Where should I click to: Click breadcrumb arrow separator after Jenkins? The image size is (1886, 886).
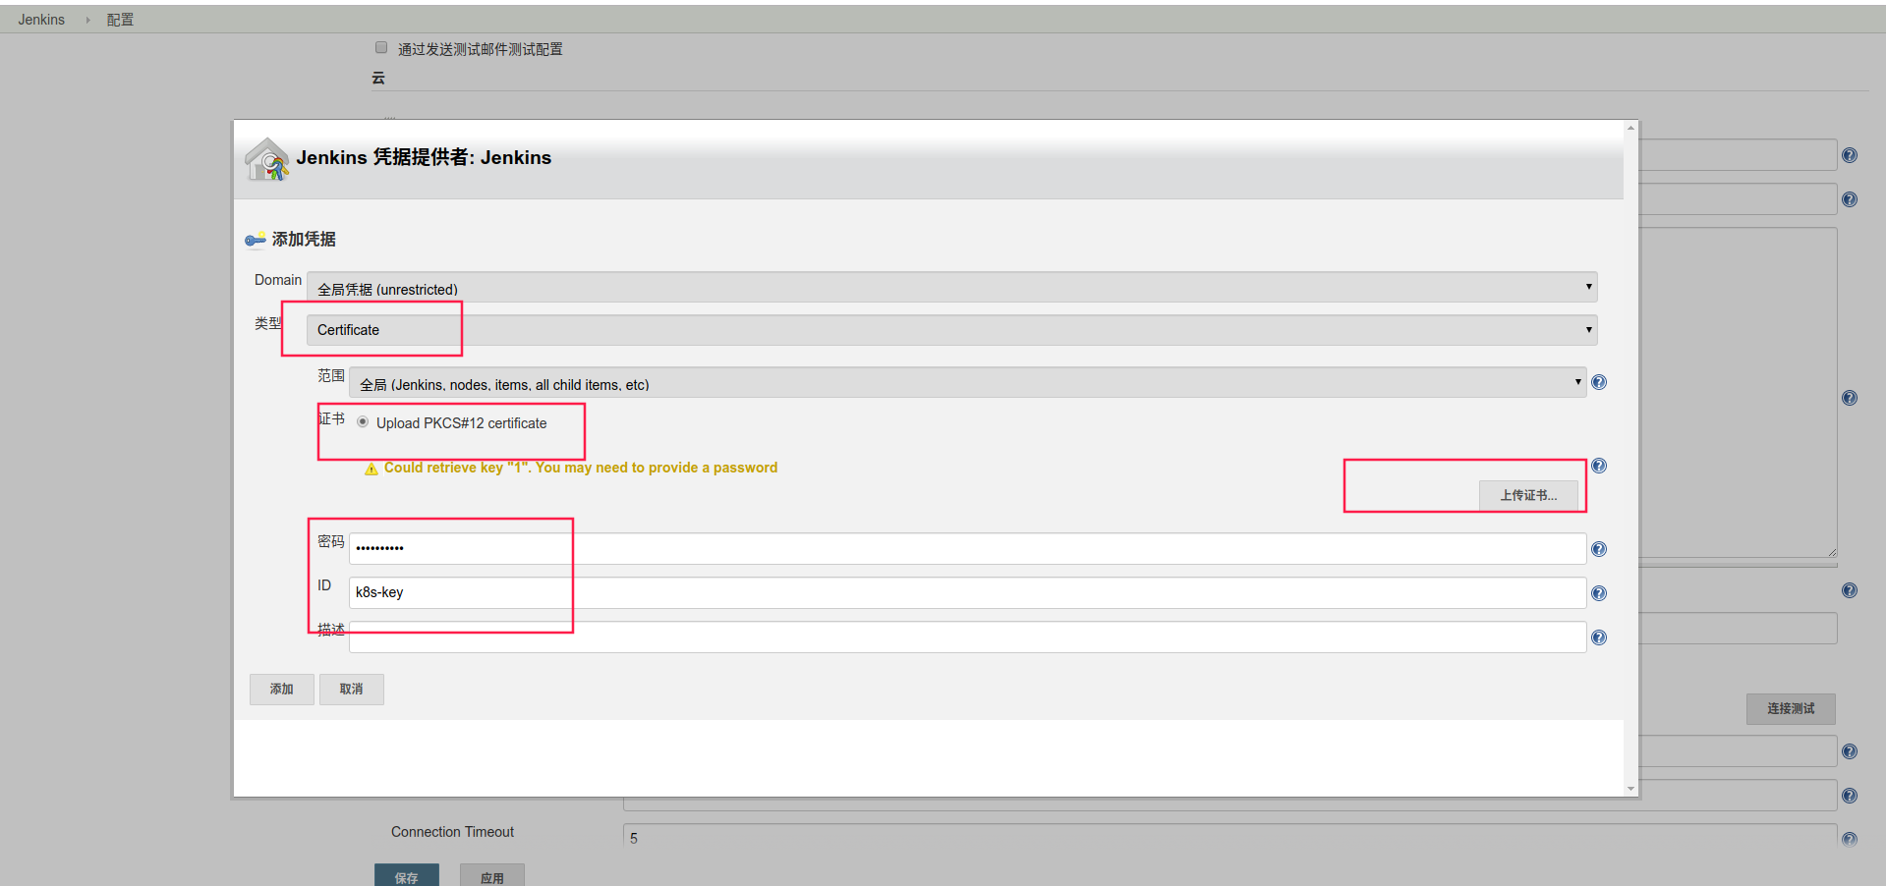pyautogui.click(x=87, y=20)
